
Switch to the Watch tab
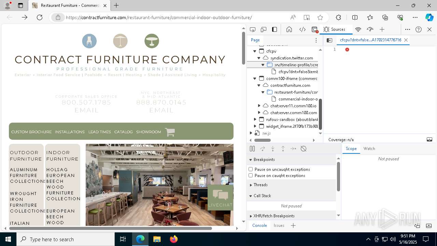point(369,149)
